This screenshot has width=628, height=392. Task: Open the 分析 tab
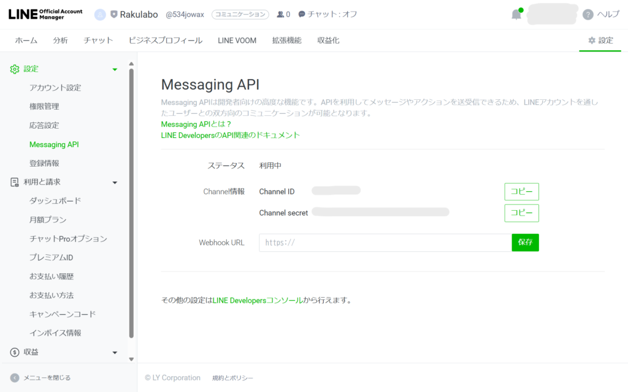pyautogui.click(x=60, y=40)
